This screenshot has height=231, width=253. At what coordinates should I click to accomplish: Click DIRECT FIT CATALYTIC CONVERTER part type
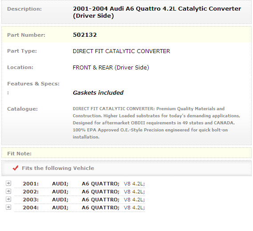pos(121,51)
